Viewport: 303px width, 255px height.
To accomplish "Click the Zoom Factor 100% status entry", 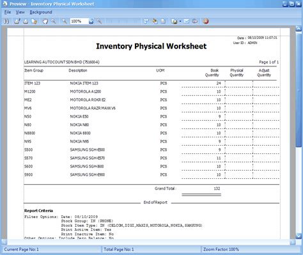I will (x=221, y=249).
